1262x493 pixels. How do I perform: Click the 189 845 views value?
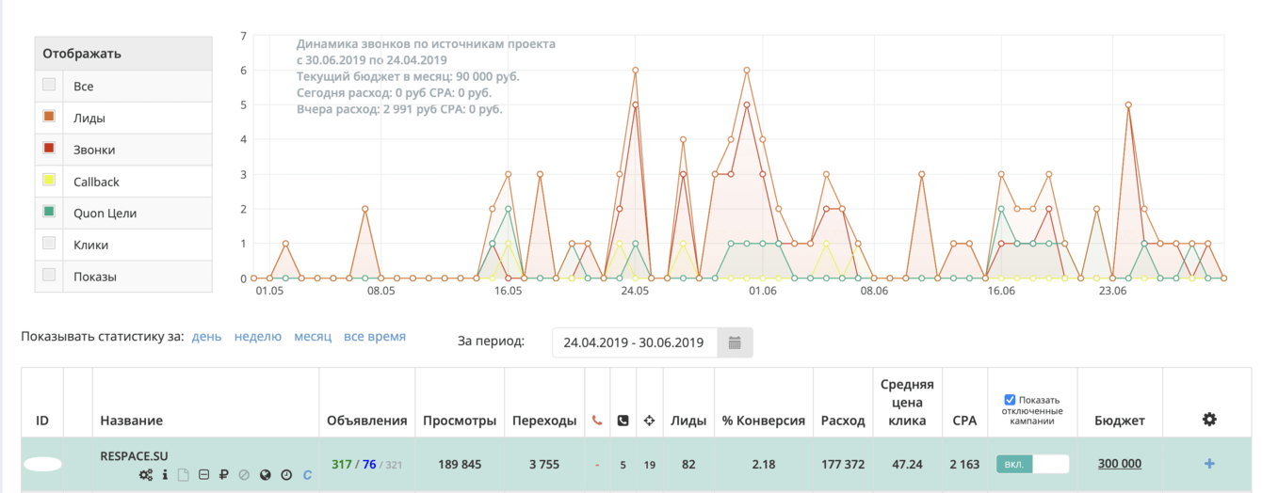click(x=460, y=464)
